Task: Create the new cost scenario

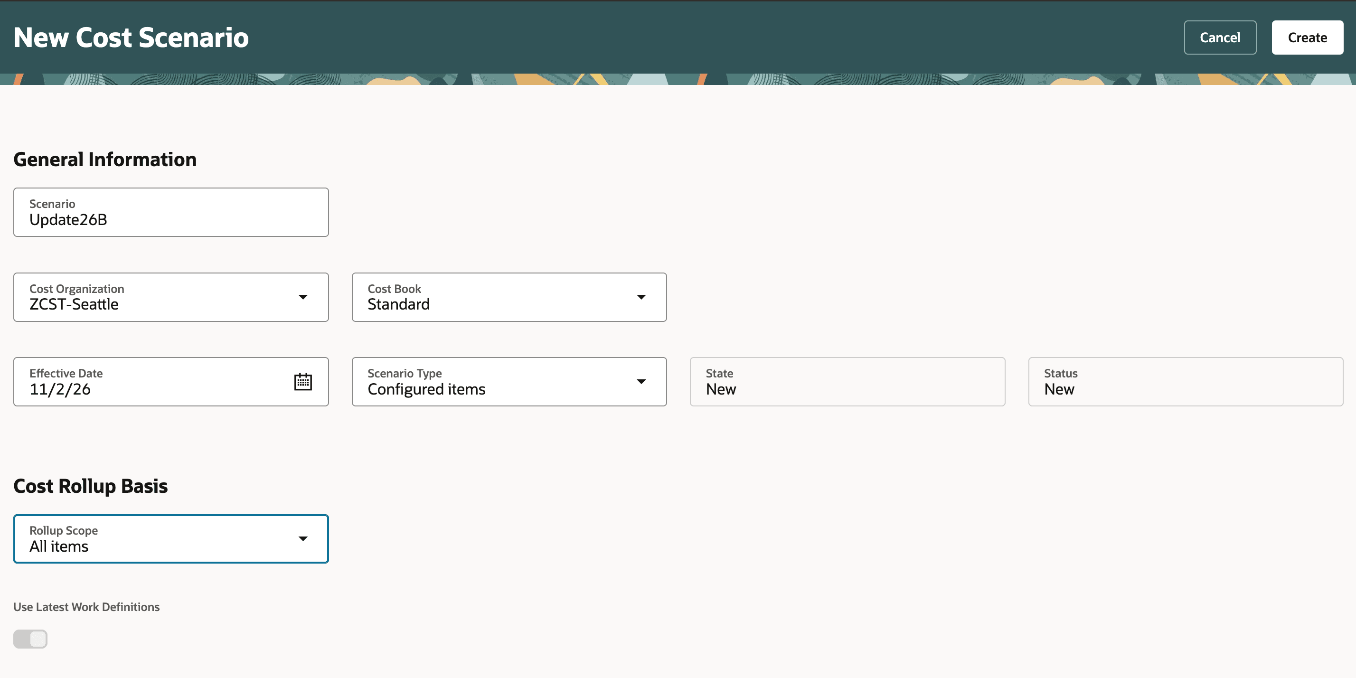Action: (1308, 37)
